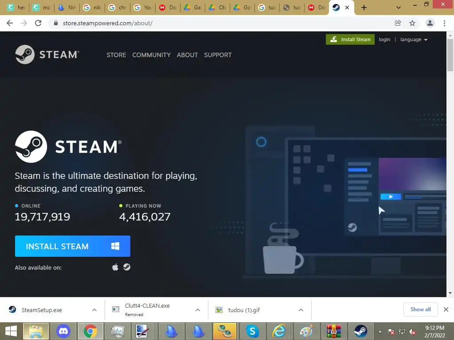Open Paint from the taskbar

(306, 331)
